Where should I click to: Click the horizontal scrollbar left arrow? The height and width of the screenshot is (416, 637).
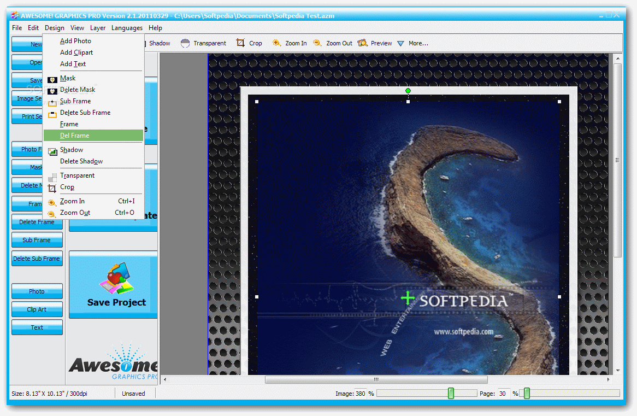pos(164,379)
